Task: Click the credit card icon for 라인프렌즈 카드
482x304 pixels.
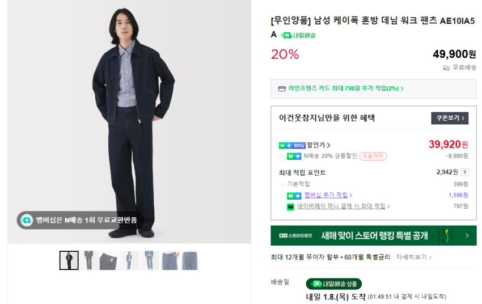Action: (282, 88)
